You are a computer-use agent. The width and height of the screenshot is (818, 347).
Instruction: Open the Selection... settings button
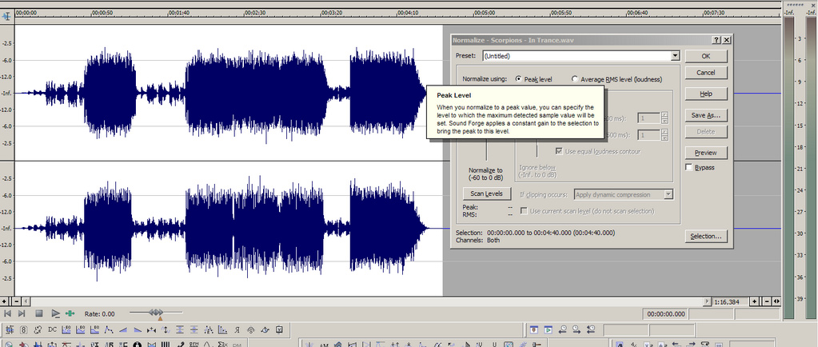coord(706,237)
